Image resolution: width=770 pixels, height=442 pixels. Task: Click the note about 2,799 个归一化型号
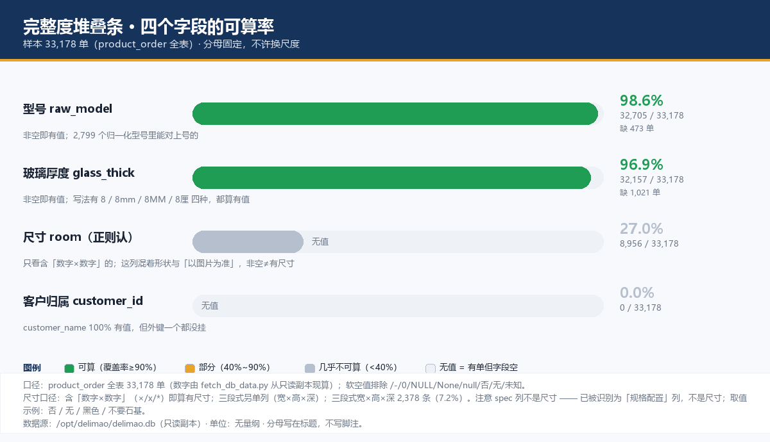pos(111,135)
